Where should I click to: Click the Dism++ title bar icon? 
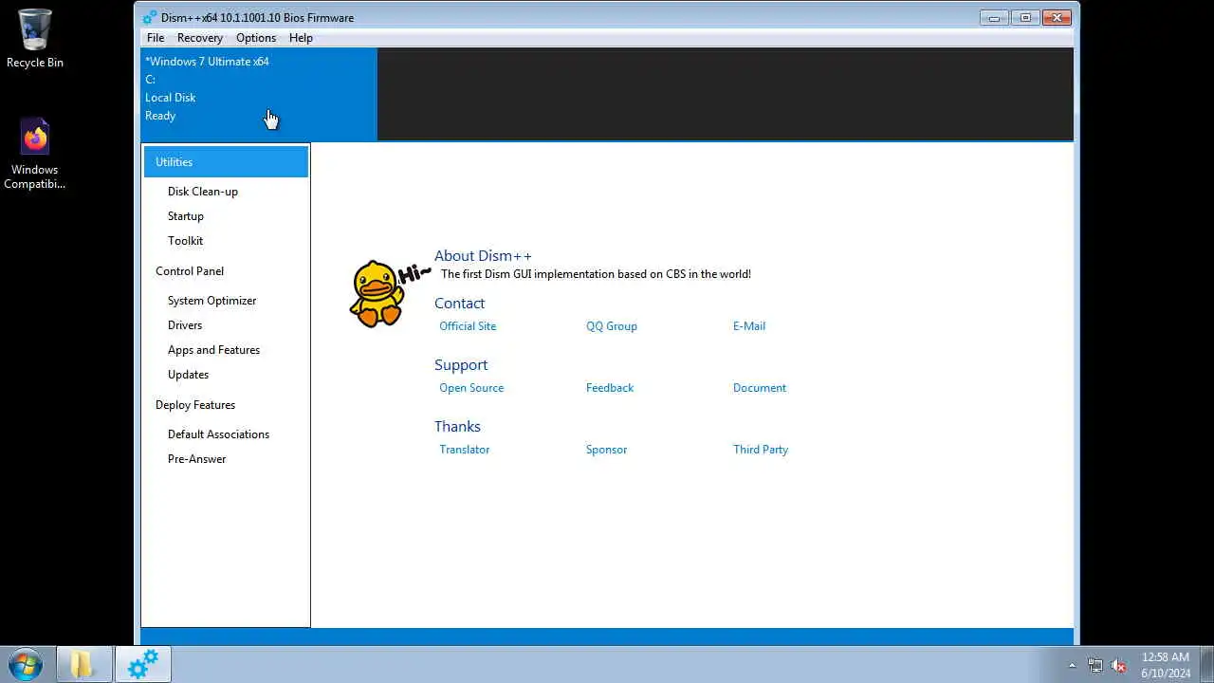click(150, 18)
